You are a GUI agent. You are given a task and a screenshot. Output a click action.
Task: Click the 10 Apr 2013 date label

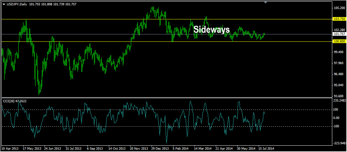[9, 148]
